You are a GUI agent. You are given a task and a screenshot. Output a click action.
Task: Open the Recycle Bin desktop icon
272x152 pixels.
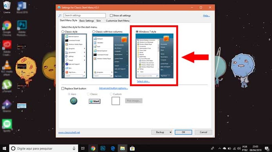(x=7, y=7)
